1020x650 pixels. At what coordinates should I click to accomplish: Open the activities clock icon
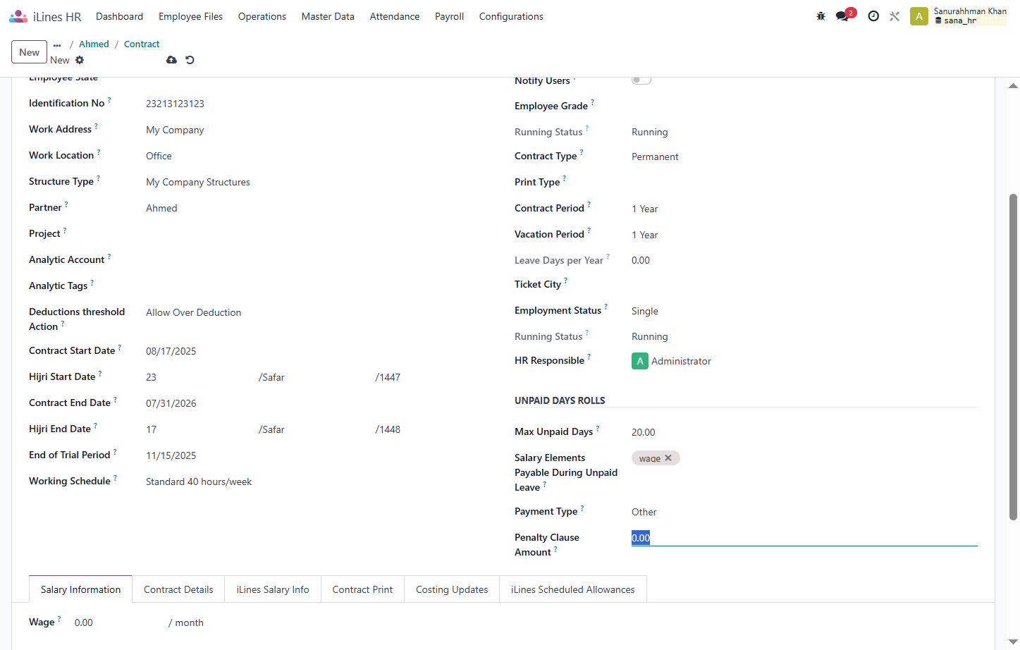pyautogui.click(x=873, y=16)
